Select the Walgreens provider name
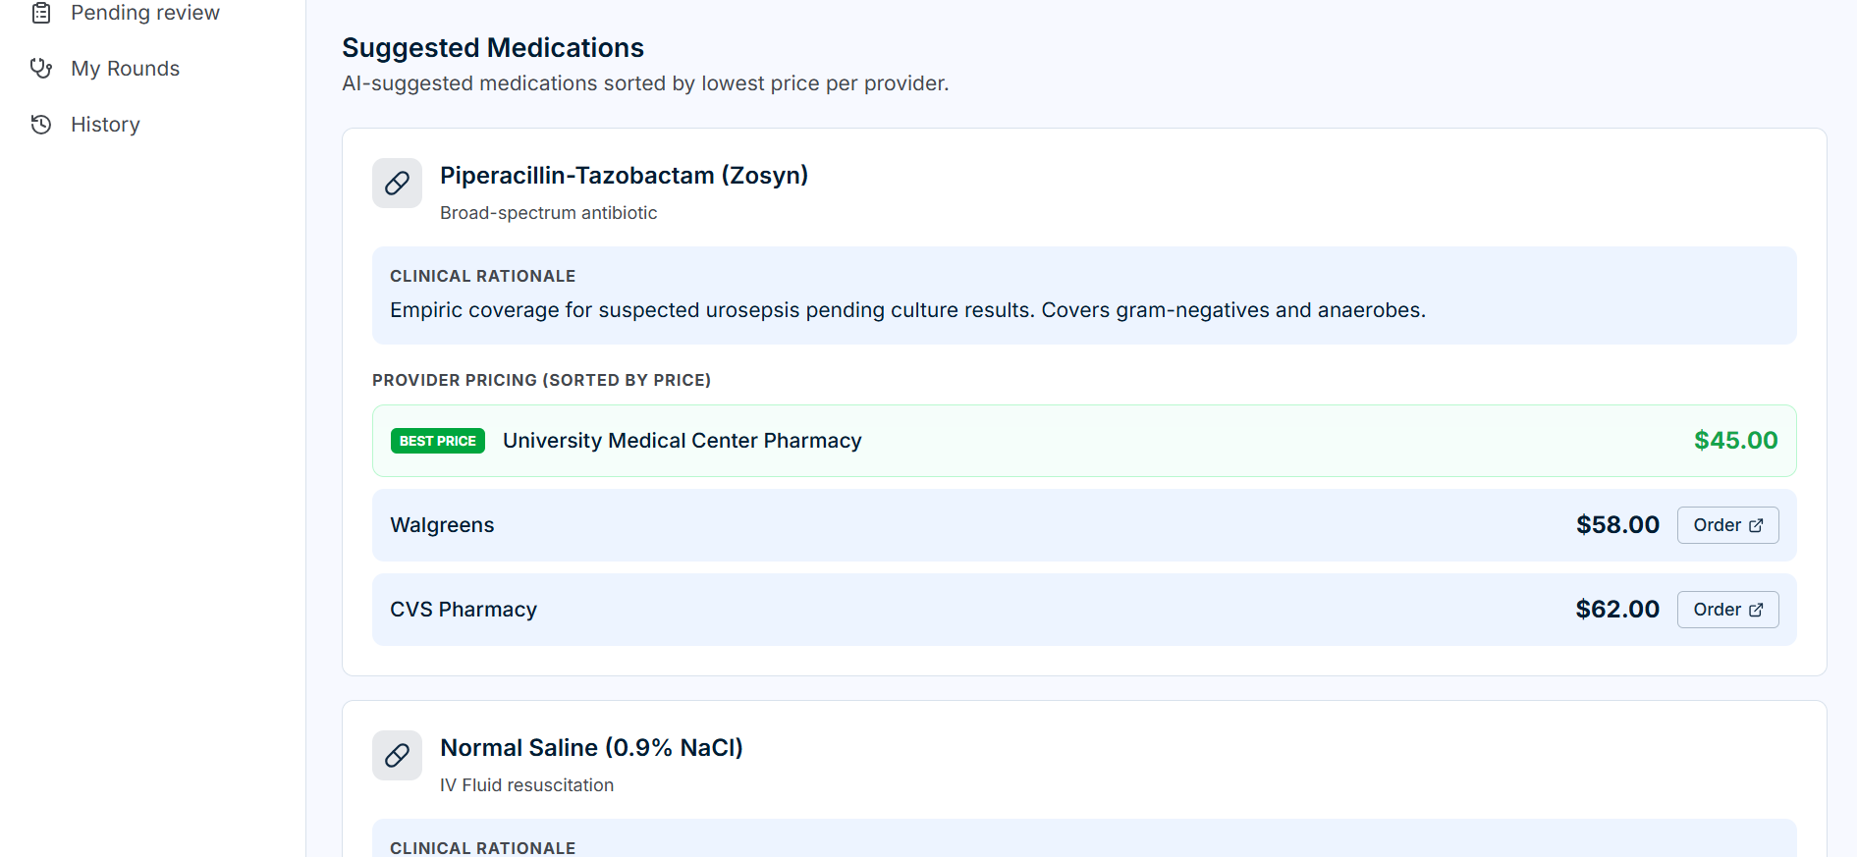Screen dimensions: 1857x857 point(442,525)
